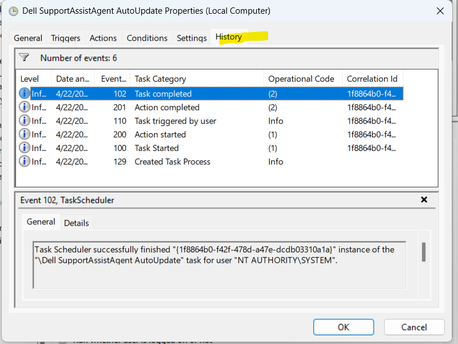Sort by the Date and Time column header
Image resolution: width=458 pixels, height=344 pixels.
(73, 79)
